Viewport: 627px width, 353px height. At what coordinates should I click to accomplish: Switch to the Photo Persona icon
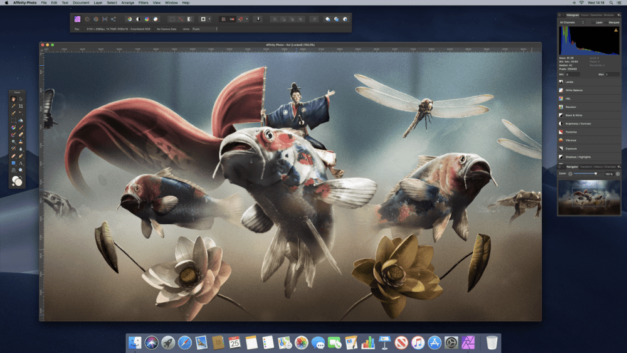tap(78, 19)
